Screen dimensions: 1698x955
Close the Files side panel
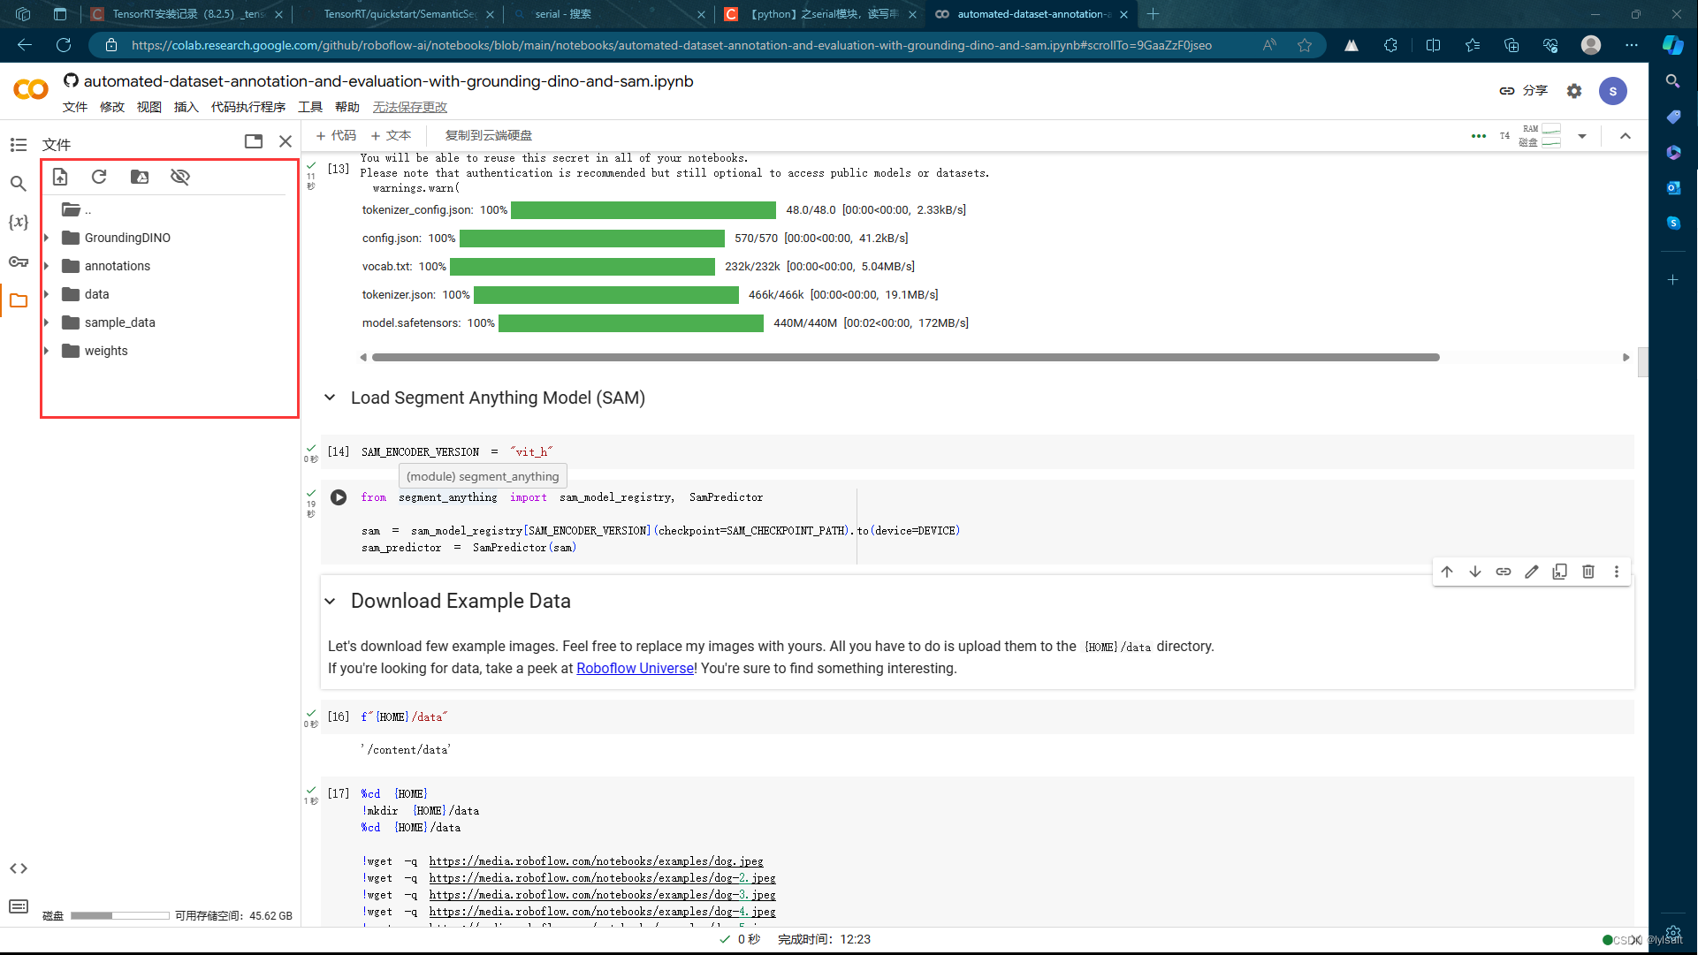[x=286, y=141]
